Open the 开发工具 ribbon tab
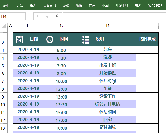The height and width of the screenshot is (133, 166). pos(122,5)
